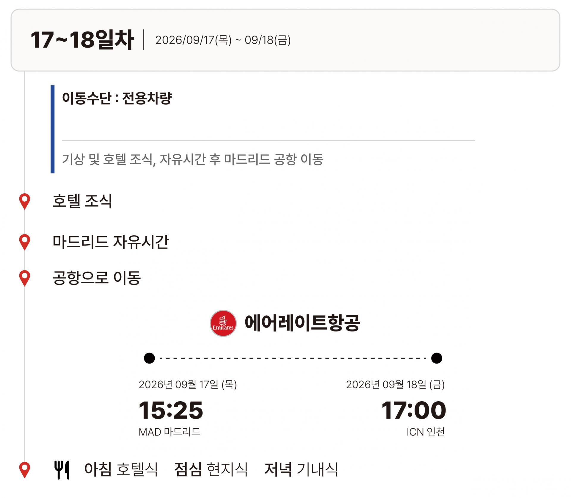This screenshot has height=498, width=571.
Task: Click the red pin beside the meal row
Action: [x=25, y=469]
